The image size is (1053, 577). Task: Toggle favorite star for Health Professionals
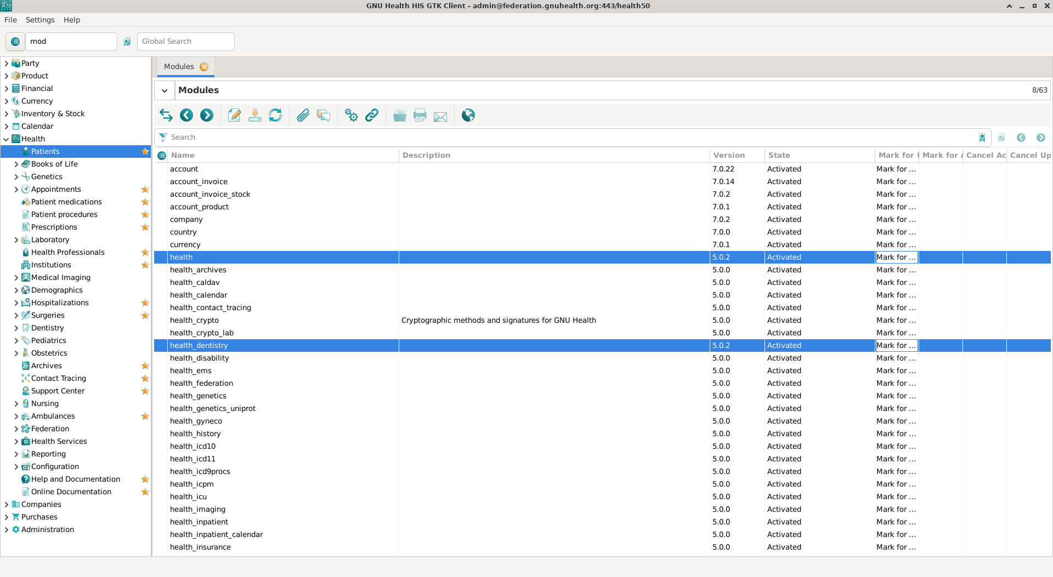[x=145, y=252]
